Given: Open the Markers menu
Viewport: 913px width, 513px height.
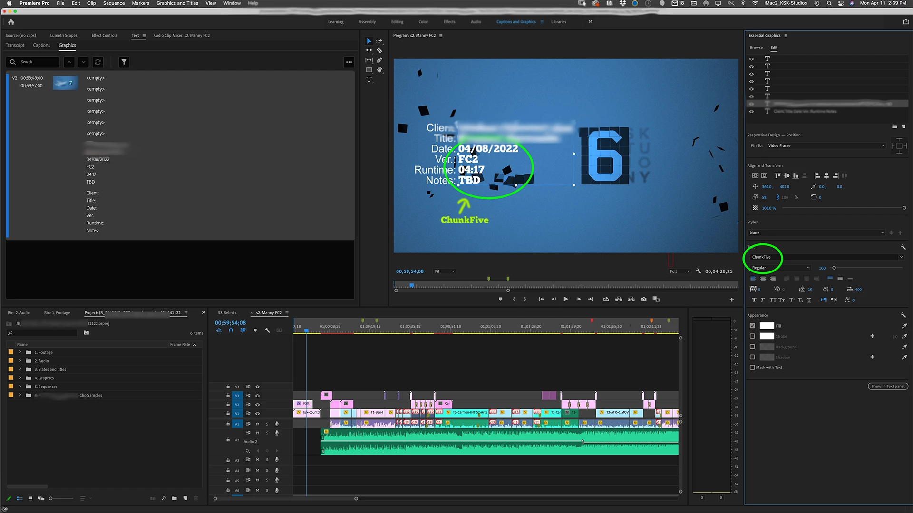Looking at the screenshot, I should point(141,3).
